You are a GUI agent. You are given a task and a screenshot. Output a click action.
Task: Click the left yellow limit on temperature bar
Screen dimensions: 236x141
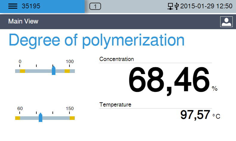coord(18,118)
